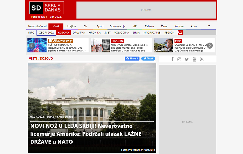Viewport: 243px width, 154px height.
Task: Open the YouTube channel icon
Action: click(194, 59)
